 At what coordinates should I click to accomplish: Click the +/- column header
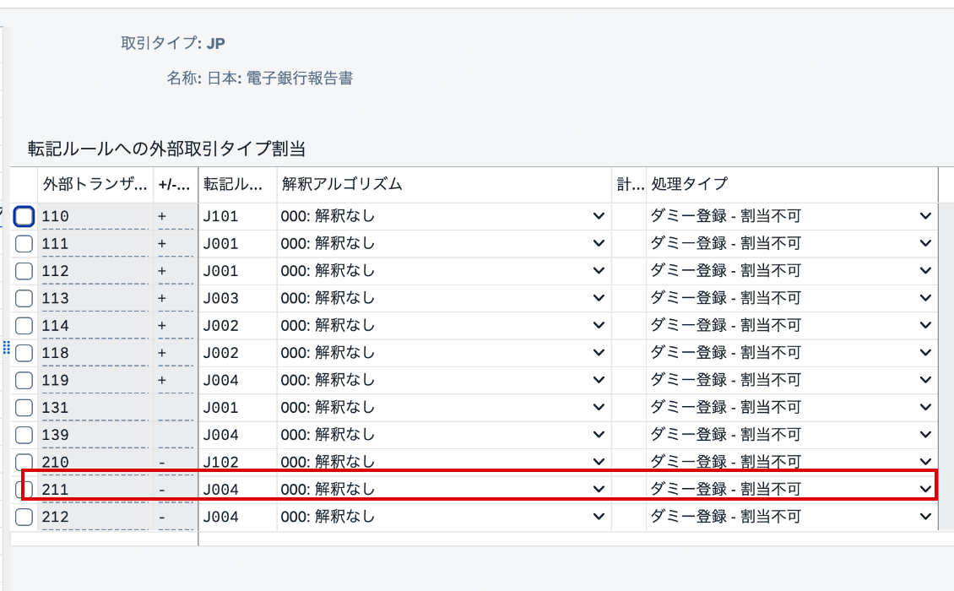click(176, 184)
